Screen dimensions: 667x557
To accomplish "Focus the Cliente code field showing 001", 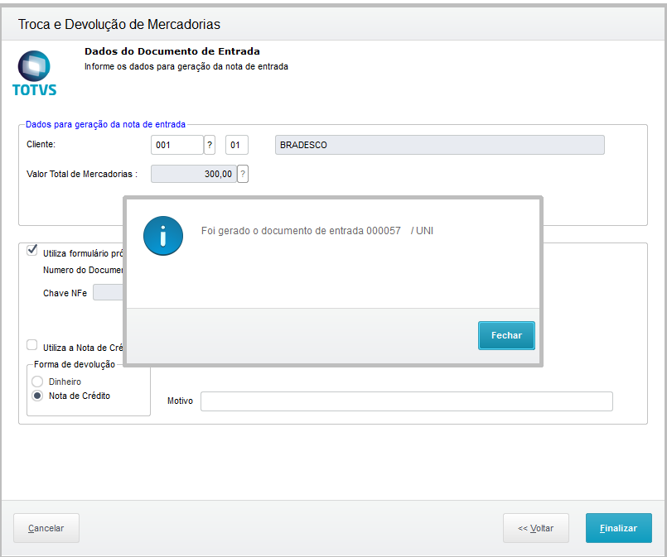I will 176,146.
